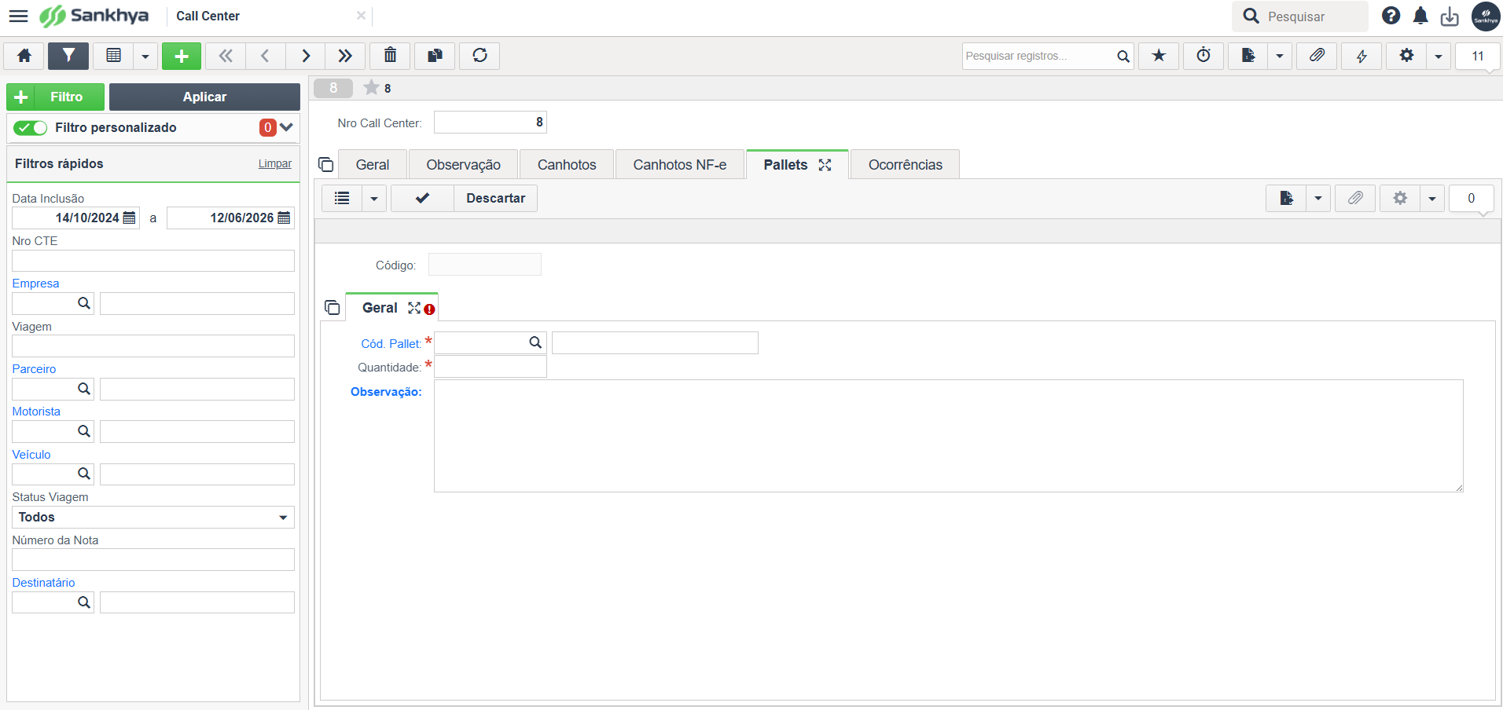Click the Quantidade input field
The height and width of the screenshot is (710, 1503).
click(491, 367)
